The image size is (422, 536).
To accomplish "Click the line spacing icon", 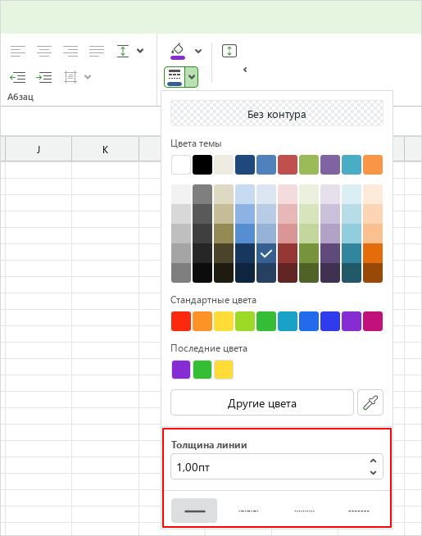I will coord(123,51).
